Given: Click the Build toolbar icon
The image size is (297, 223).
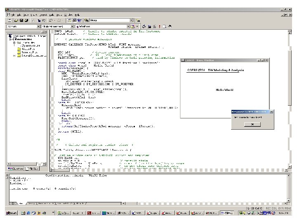Looking at the screenshot, I should [149, 26].
